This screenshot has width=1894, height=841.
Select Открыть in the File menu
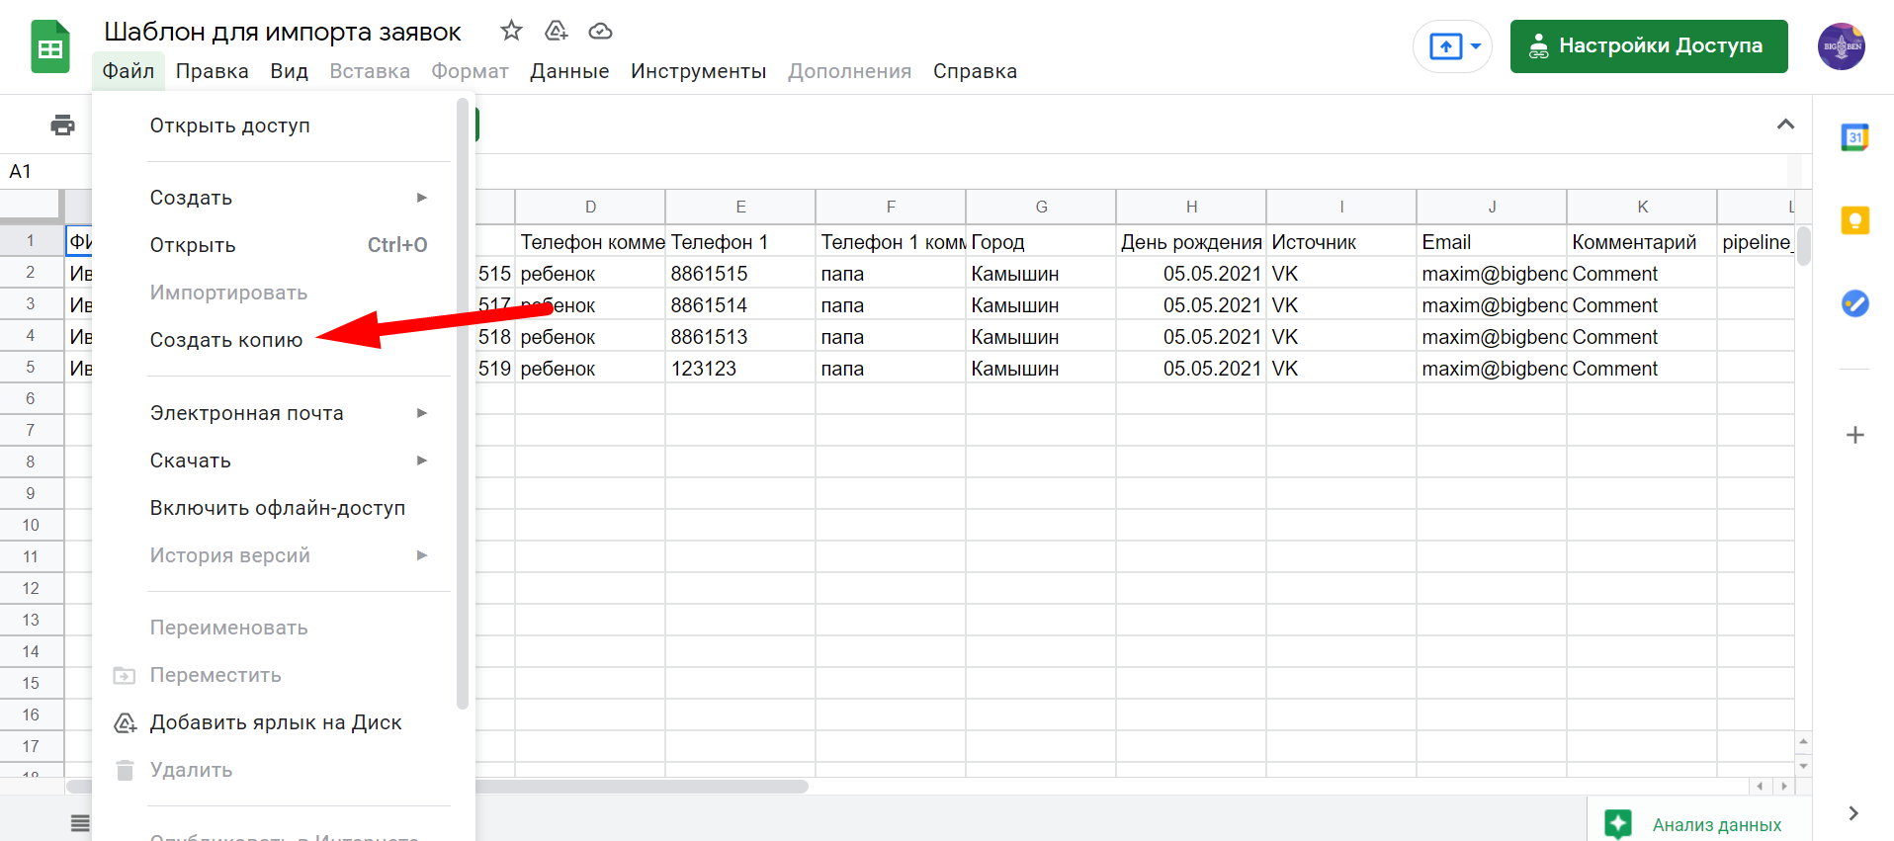tap(275, 245)
